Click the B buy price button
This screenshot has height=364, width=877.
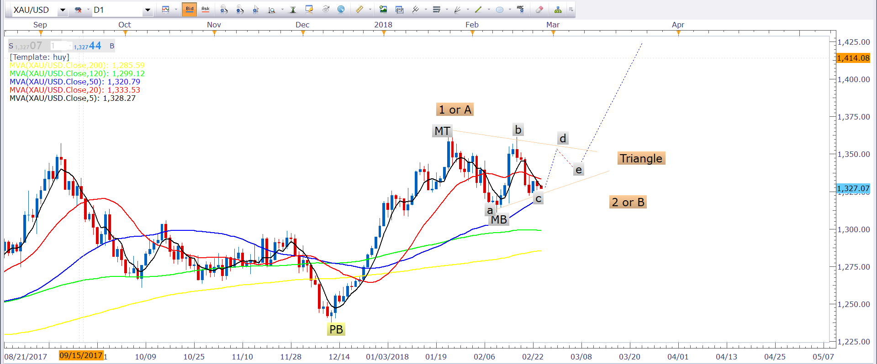tap(111, 46)
